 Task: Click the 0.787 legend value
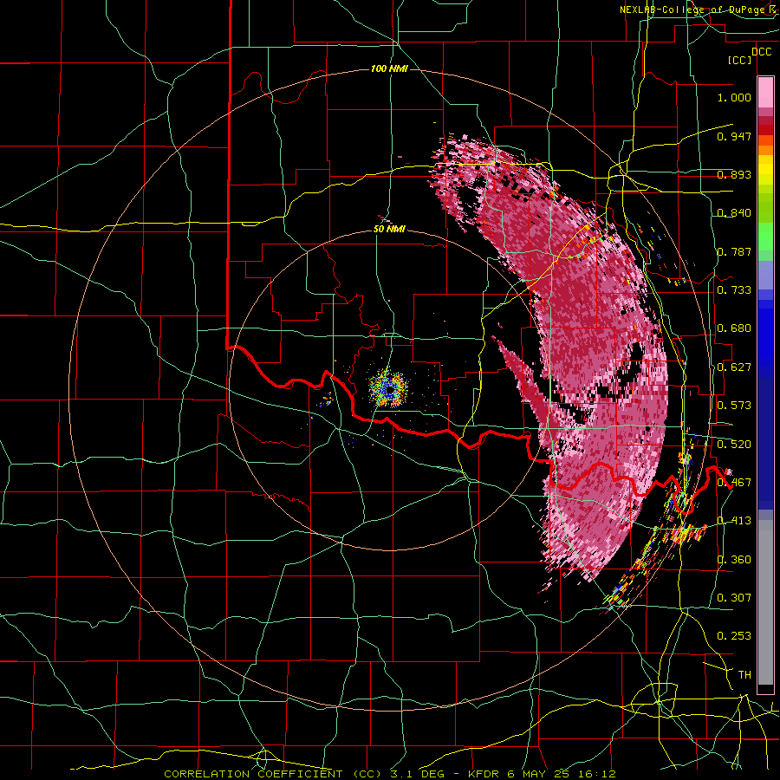coord(734,251)
